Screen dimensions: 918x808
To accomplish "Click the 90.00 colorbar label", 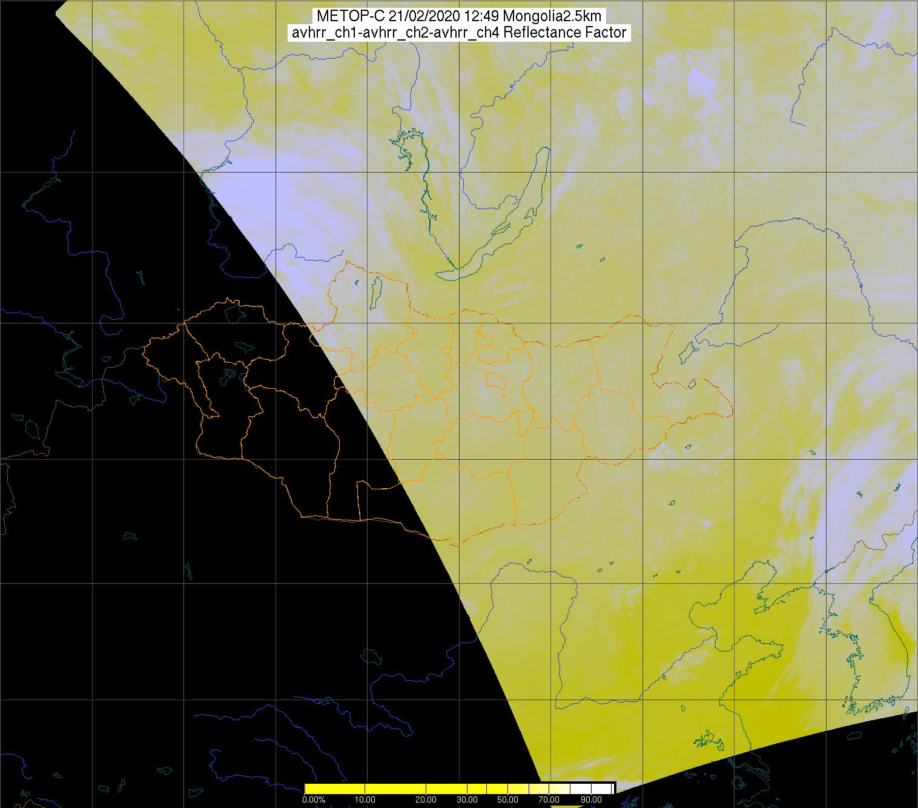I will [590, 800].
